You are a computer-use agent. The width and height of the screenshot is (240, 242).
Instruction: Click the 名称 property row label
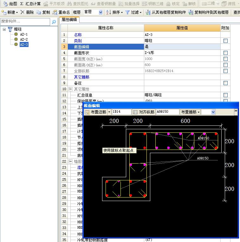78,35
